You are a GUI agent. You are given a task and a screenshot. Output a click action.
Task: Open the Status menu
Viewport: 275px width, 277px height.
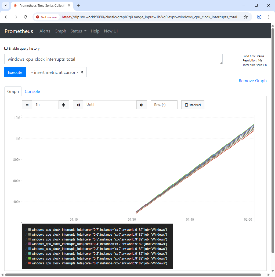coord(78,31)
